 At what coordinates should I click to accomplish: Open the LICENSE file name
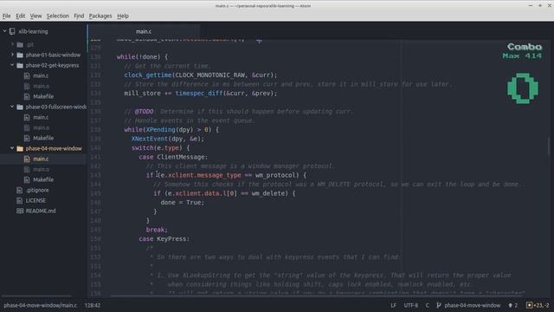(35, 200)
